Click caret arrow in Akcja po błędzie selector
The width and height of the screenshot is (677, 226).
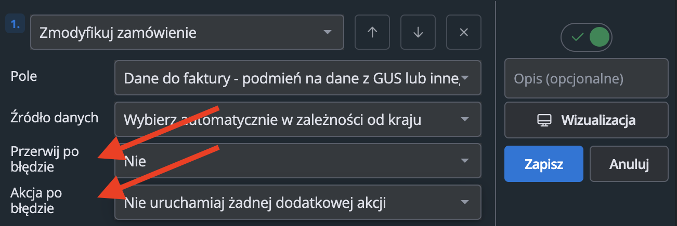click(464, 202)
